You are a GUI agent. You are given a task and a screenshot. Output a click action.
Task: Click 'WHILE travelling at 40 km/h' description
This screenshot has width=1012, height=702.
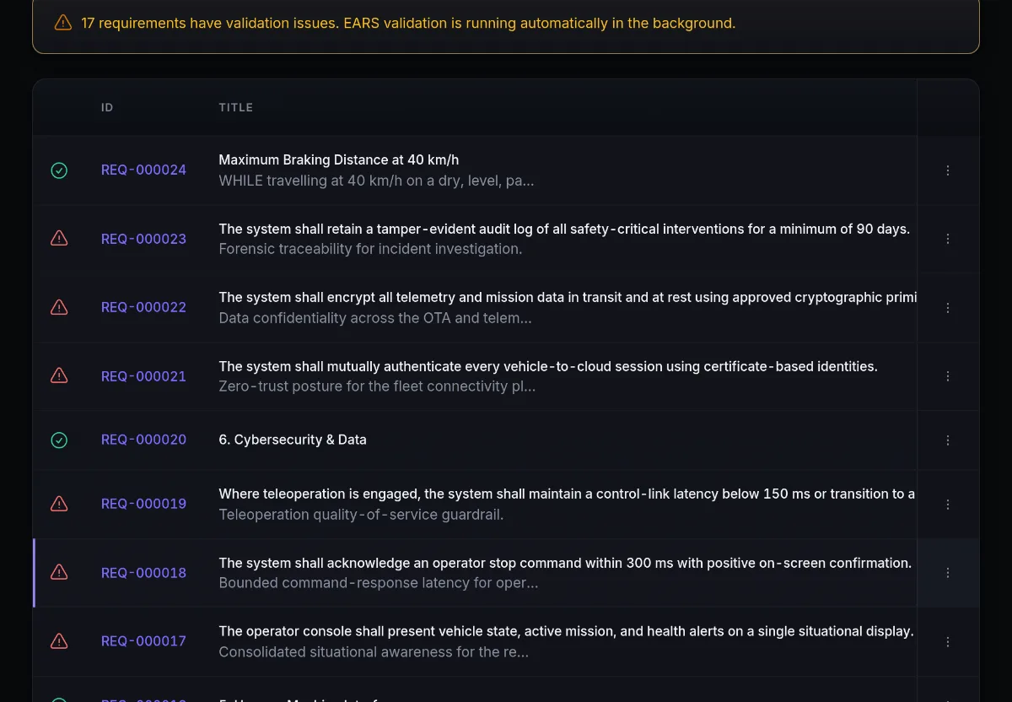point(376,181)
